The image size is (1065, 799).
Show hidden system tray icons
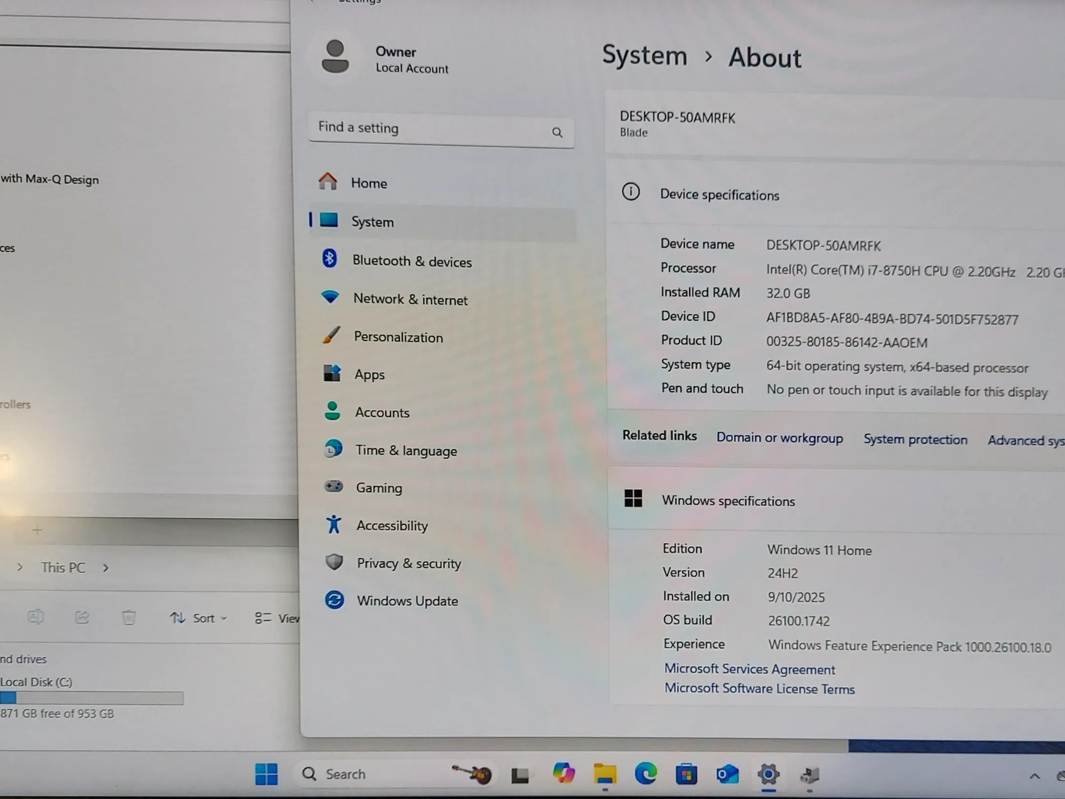pos(1034,777)
